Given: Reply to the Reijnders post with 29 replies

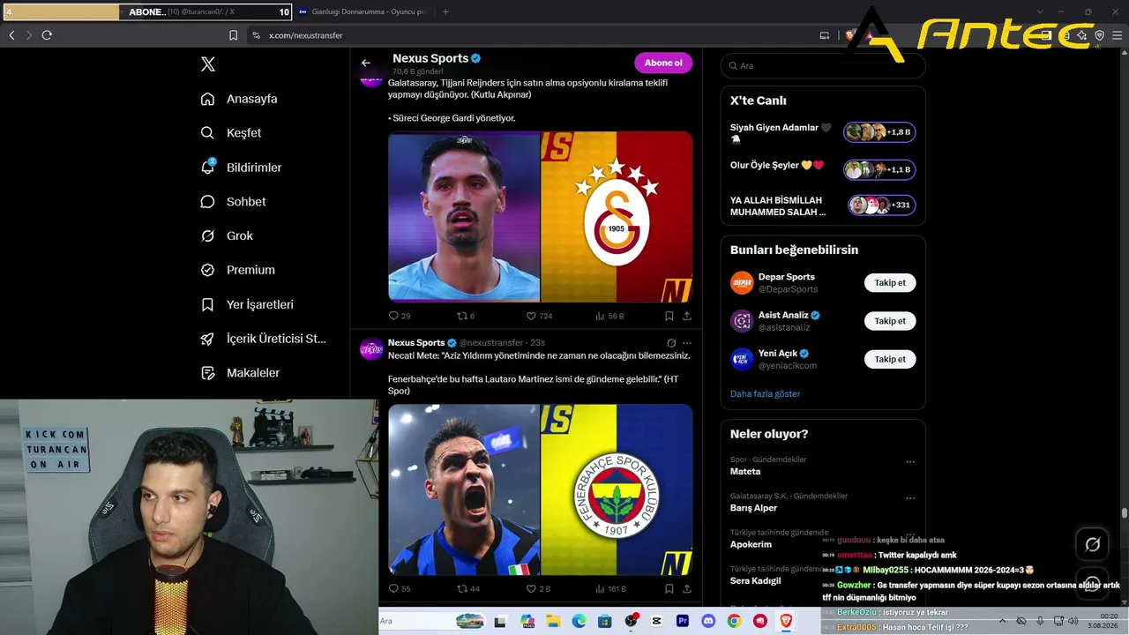Looking at the screenshot, I should (x=400, y=316).
